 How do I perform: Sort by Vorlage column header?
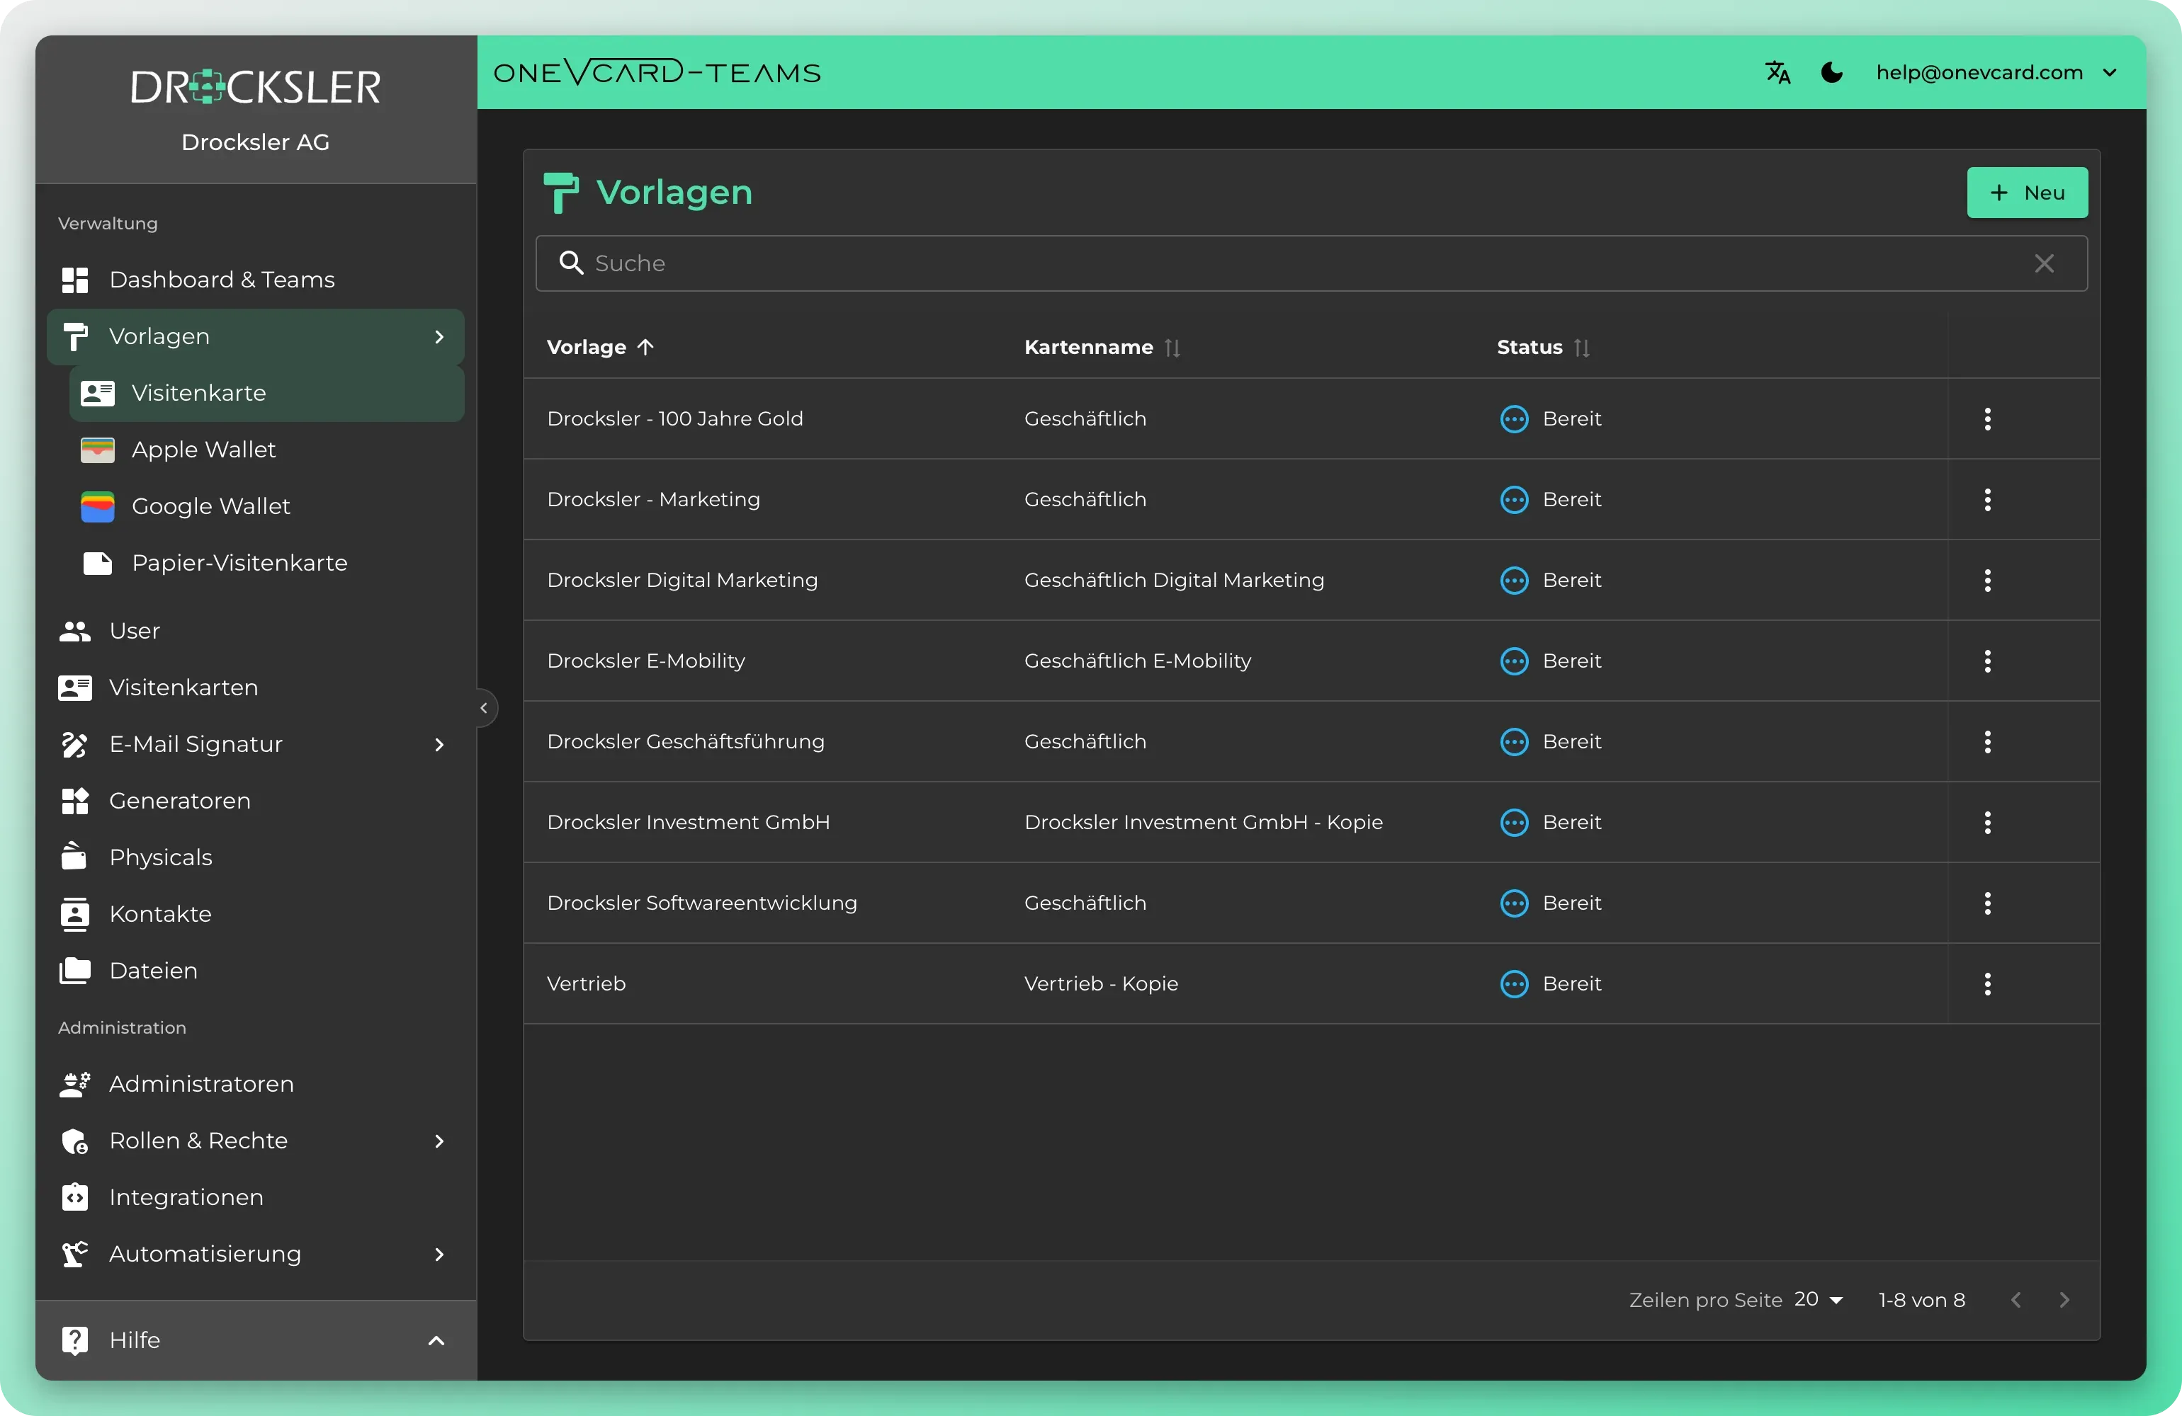(599, 348)
